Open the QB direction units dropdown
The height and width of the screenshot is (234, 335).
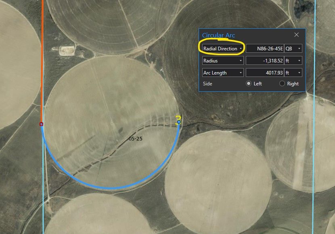point(293,49)
